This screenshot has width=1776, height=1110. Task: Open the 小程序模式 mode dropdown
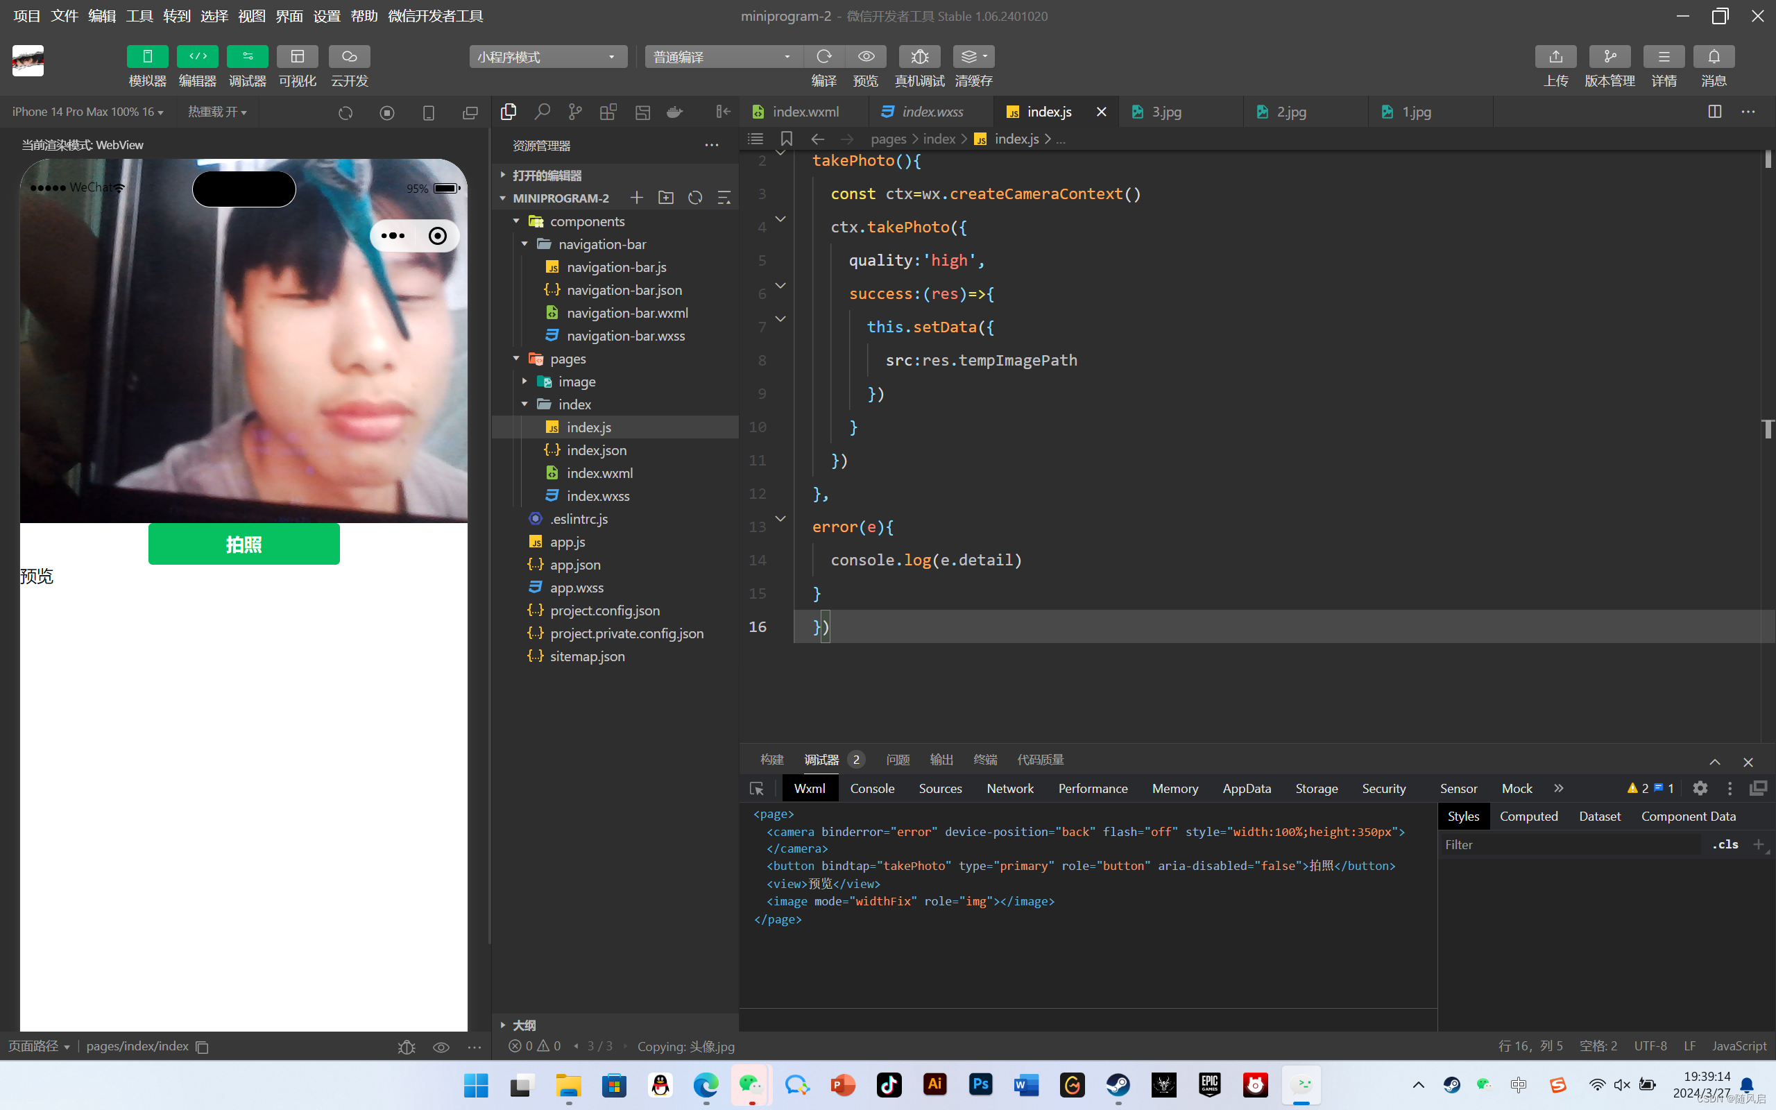click(547, 56)
